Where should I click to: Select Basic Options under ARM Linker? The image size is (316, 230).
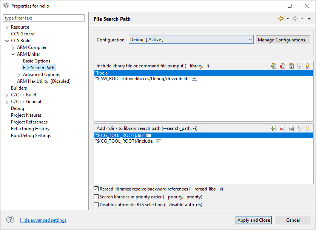coord(37,61)
